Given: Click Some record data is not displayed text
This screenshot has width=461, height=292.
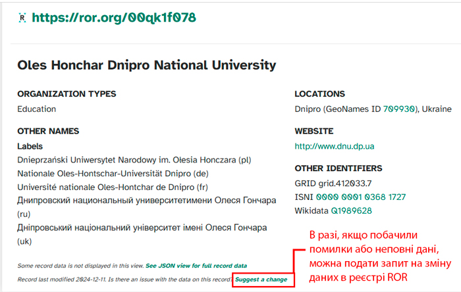Looking at the screenshot, I should coord(80,266).
